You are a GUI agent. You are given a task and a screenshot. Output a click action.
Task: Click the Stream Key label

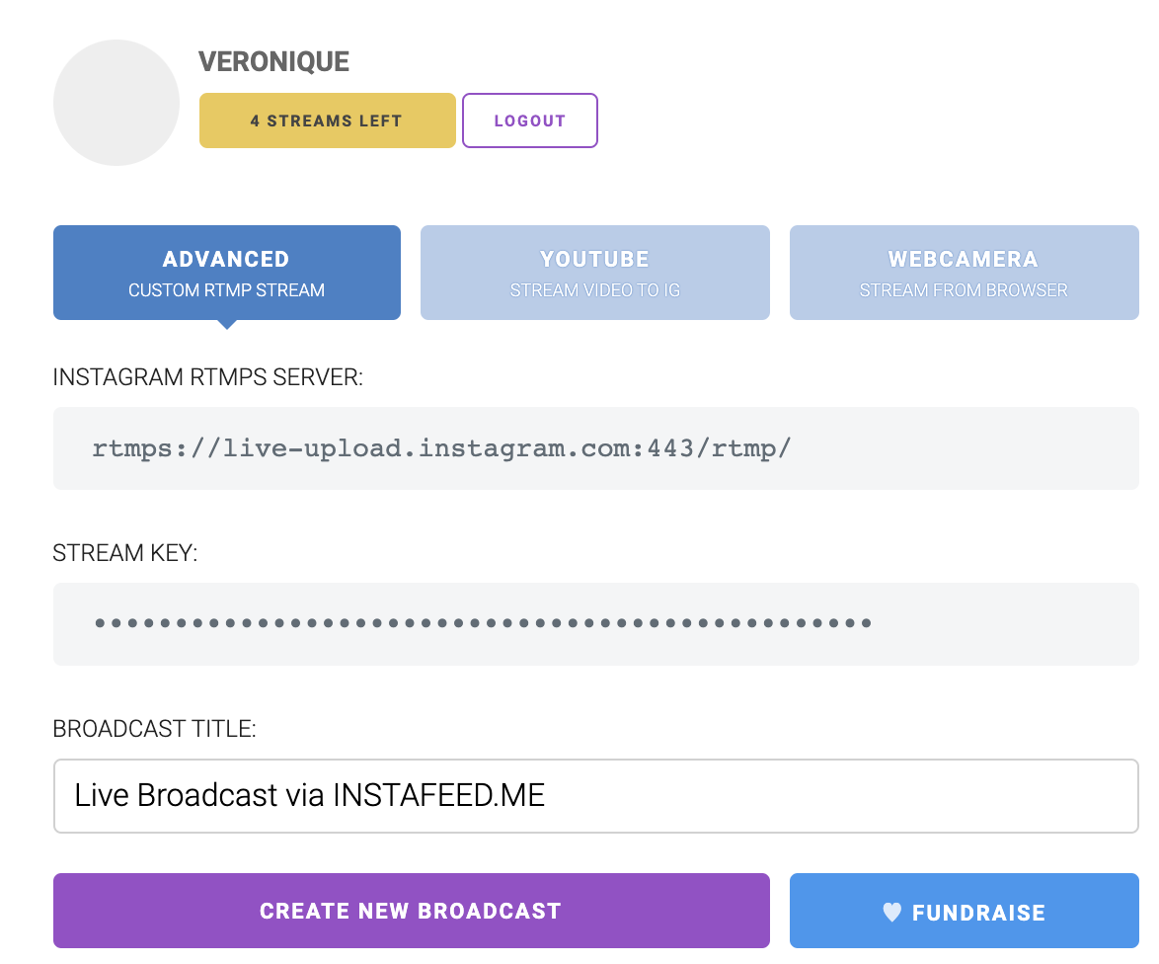click(125, 553)
